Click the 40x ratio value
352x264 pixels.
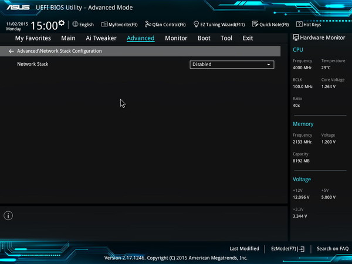point(296,105)
